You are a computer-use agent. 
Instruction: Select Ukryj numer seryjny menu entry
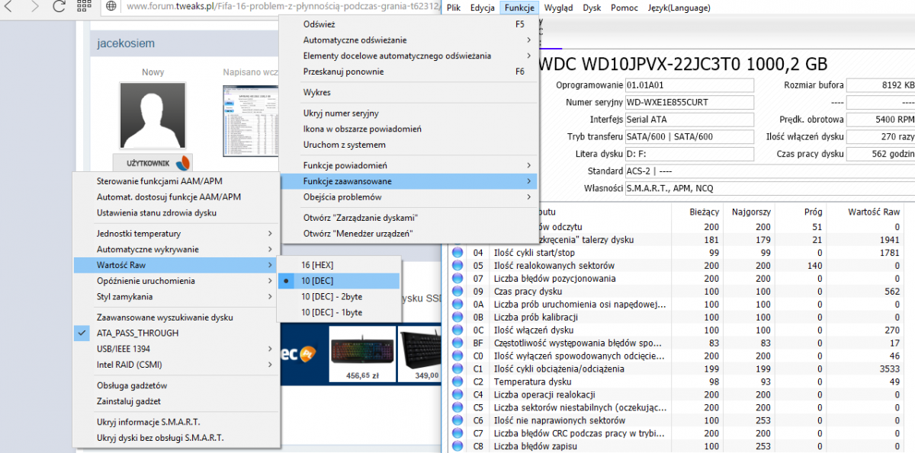coord(341,113)
